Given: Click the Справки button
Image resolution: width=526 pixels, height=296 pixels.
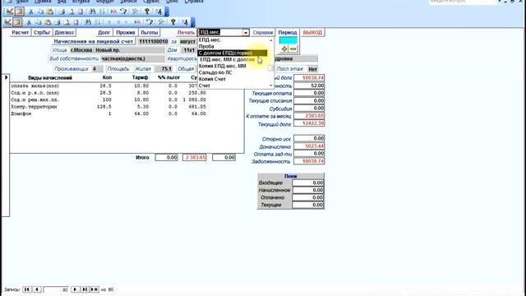Looking at the screenshot, I should [263, 33].
